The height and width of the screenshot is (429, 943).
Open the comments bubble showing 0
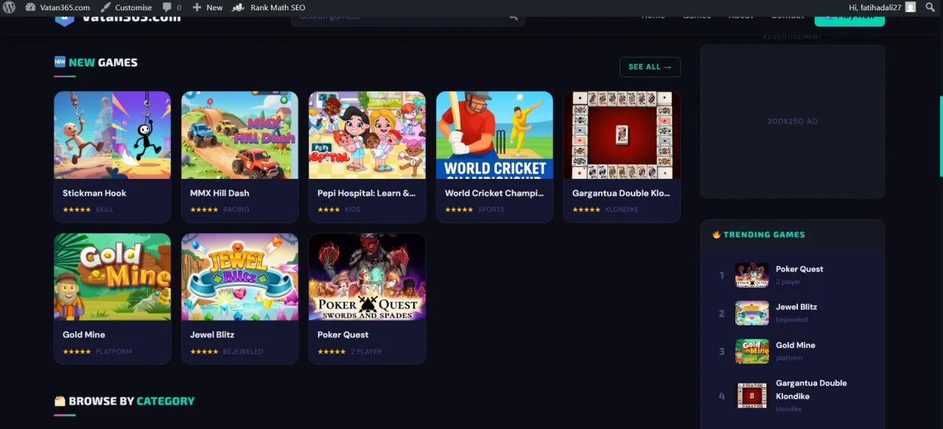tap(172, 7)
